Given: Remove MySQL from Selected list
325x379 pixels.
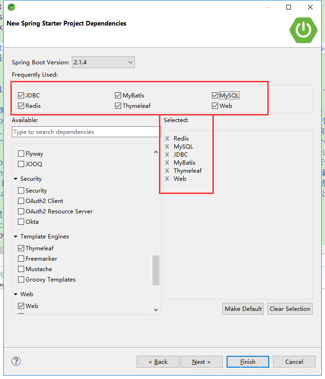Looking at the screenshot, I should [167, 147].
